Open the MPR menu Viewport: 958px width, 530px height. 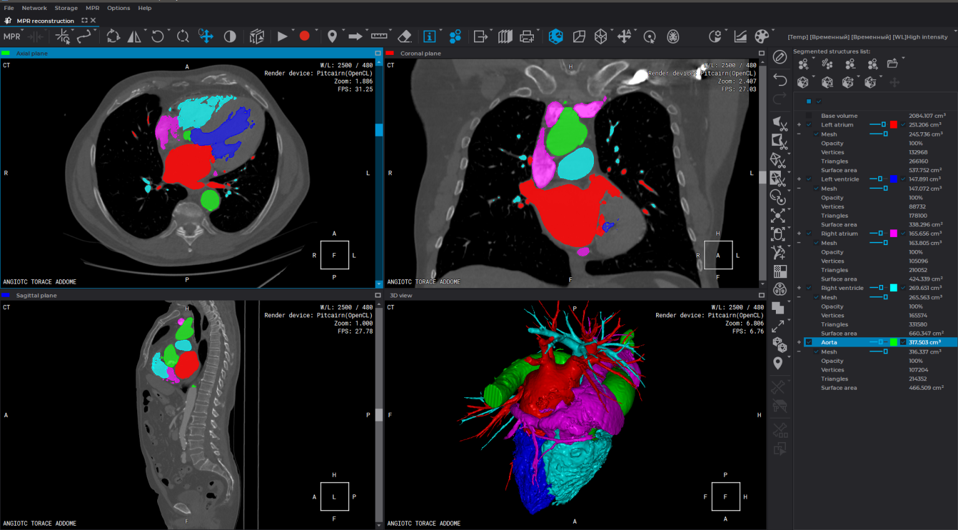pyautogui.click(x=92, y=8)
